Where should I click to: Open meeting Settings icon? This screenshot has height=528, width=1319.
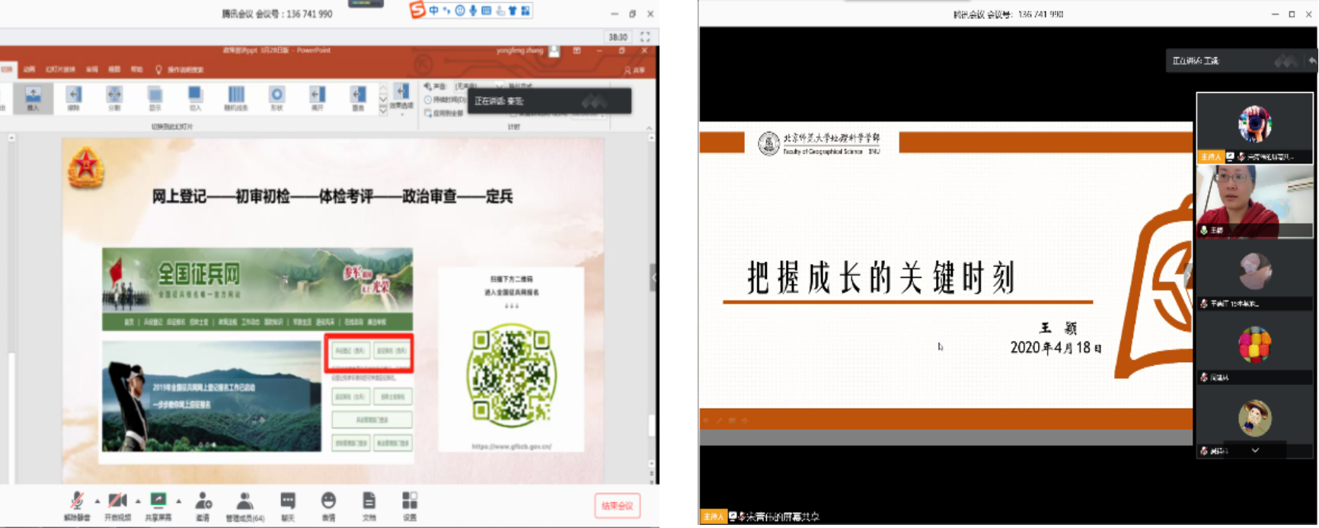pos(410,502)
